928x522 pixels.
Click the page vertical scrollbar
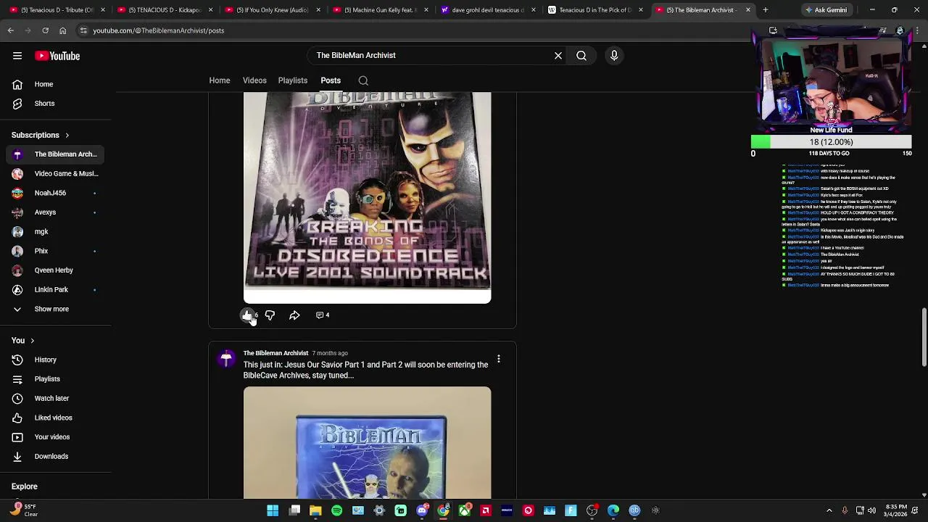point(924,337)
